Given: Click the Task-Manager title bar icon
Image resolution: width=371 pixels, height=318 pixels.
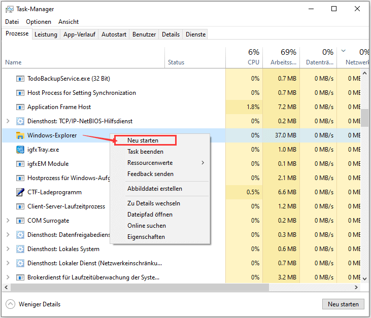Looking at the screenshot, I should pyautogui.click(x=10, y=9).
